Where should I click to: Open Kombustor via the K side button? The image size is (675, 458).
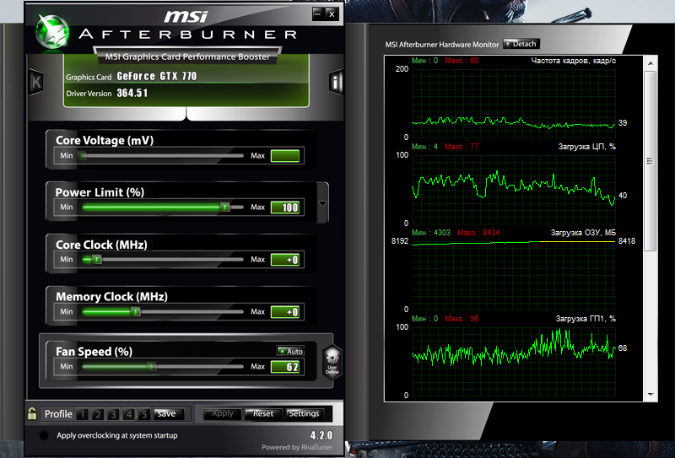(36, 82)
